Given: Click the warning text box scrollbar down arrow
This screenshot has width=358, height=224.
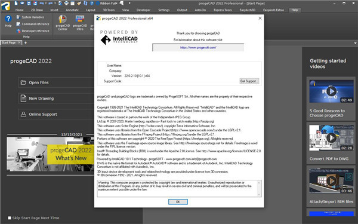Looking at the screenshot, I should tap(259, 194).
